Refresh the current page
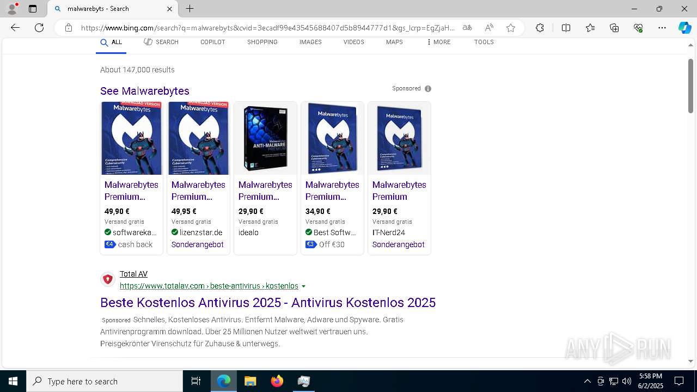The width and height of the screenshot is (697, 392). [39, 28]
